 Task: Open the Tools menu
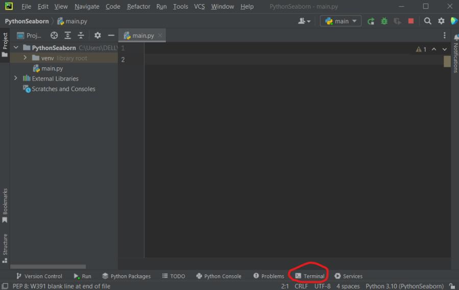[180, 7]
